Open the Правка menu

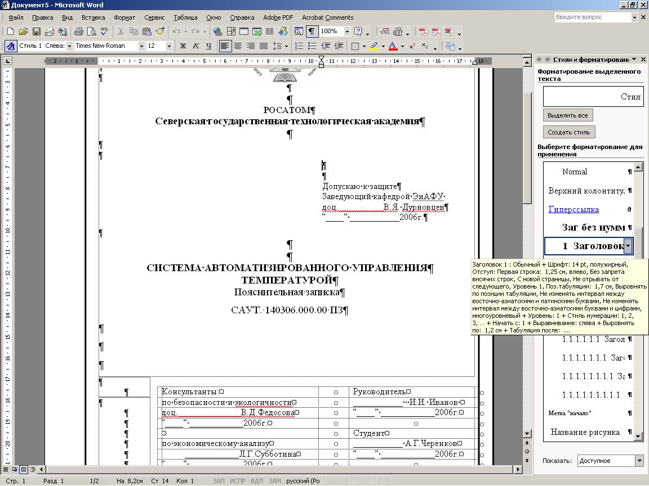[x=43, y=17]
